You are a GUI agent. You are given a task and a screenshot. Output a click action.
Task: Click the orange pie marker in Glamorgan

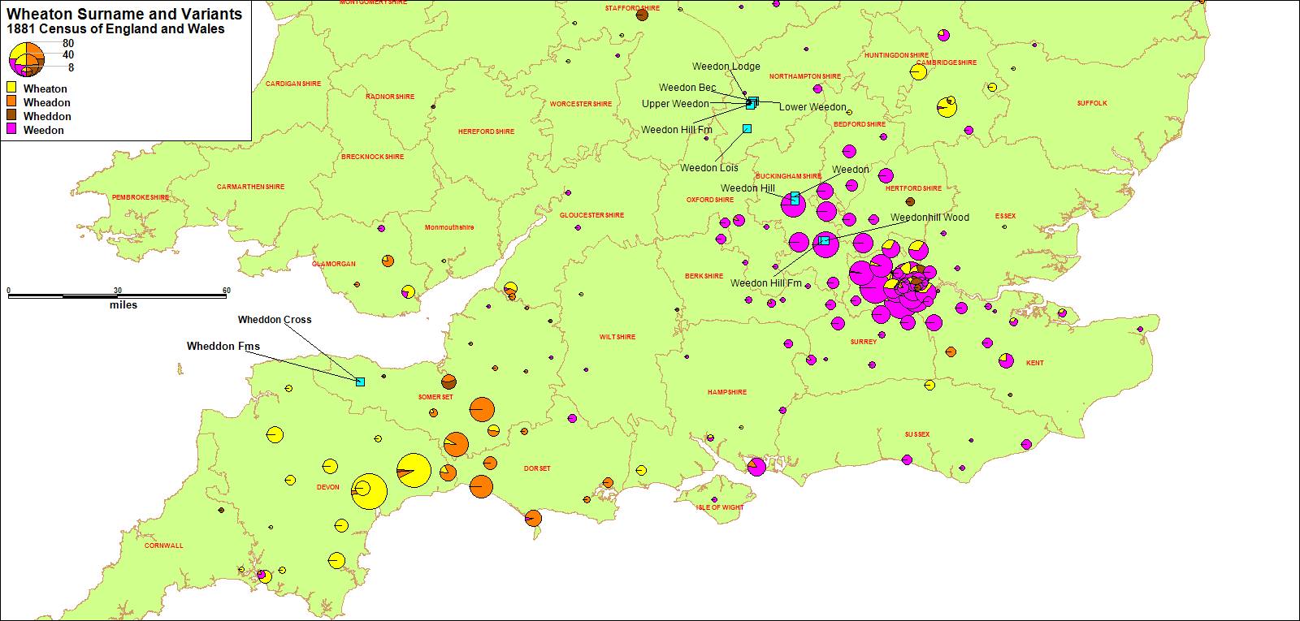(388, 261)
